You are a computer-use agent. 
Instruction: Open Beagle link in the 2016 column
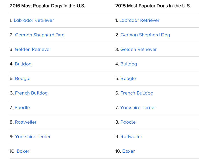pyautogui.click(x=23, y=79)
